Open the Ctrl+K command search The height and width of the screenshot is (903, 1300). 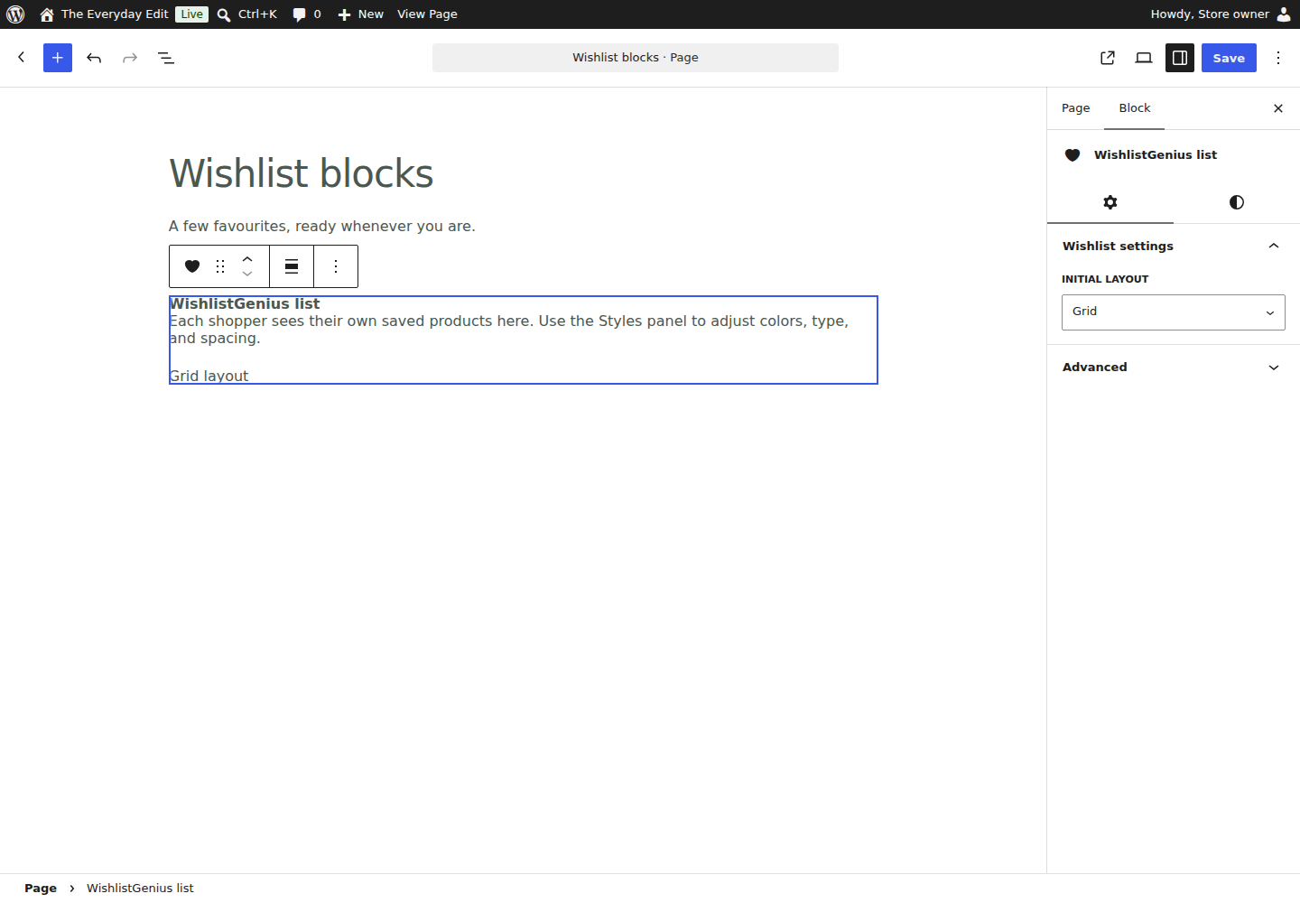tap(247, 14)
